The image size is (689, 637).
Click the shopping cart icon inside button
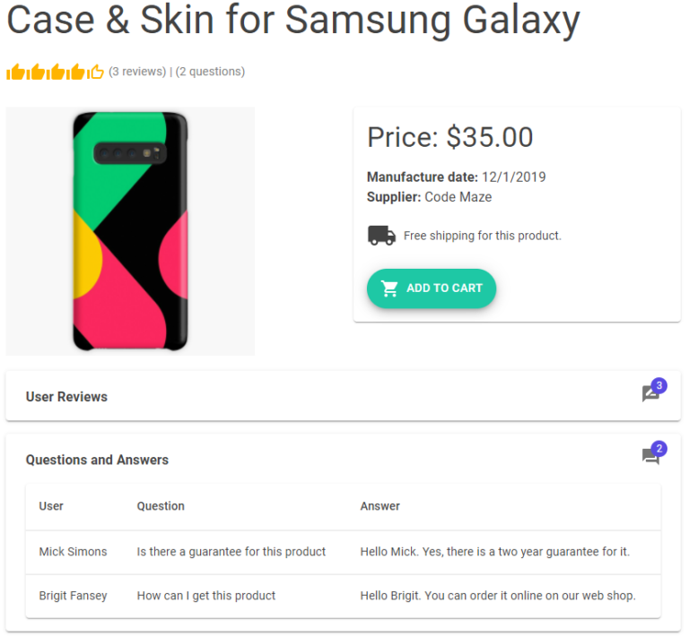pyautogui.click(x=389, y=288)
